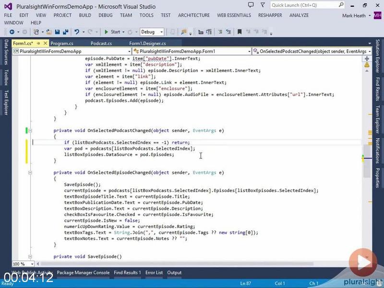Open the DEBUG menu
Image resolution: width=384 pixels, height=288 pixels.
106,15
